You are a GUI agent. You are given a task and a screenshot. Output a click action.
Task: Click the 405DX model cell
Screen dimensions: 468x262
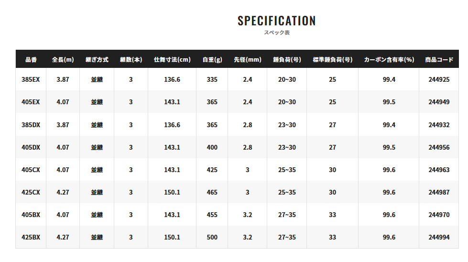pyautogui.click(x=31, y=147)
